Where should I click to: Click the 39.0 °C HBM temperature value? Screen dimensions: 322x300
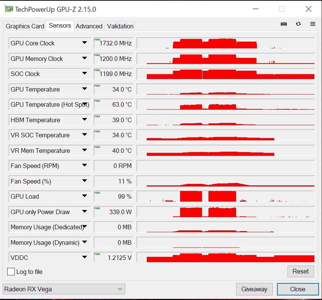tap(114, 120)
